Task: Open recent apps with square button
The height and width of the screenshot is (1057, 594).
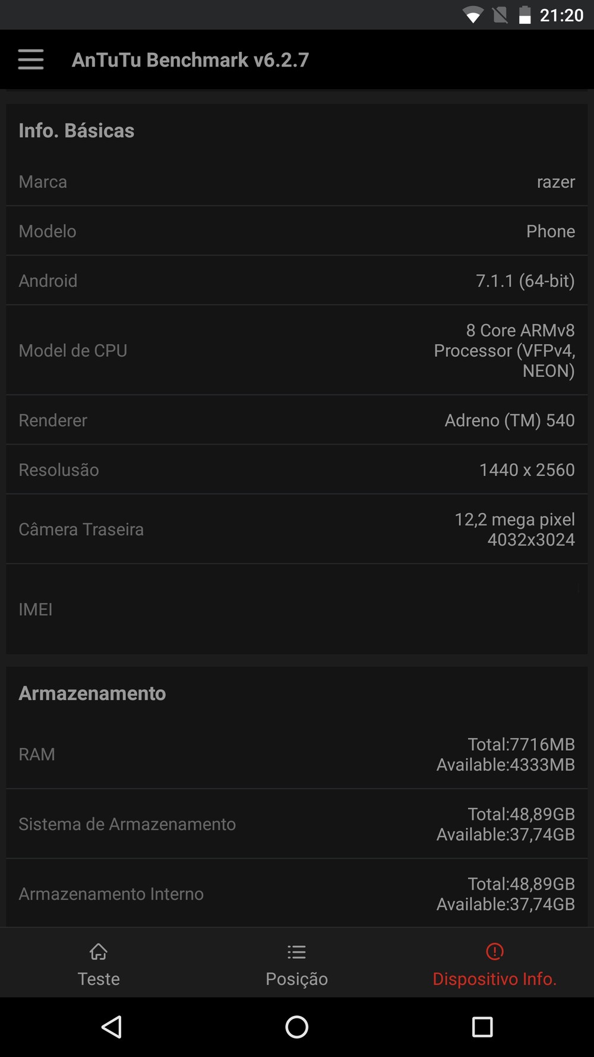Action: tap(482, 1027)
